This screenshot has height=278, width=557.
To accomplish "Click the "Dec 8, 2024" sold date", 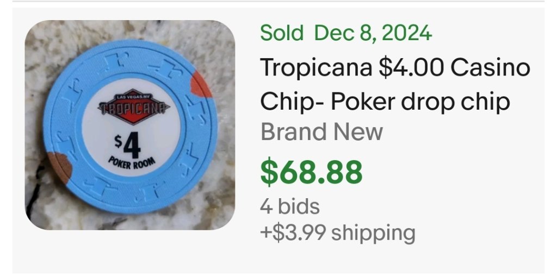I will click(x=373, y=34).
